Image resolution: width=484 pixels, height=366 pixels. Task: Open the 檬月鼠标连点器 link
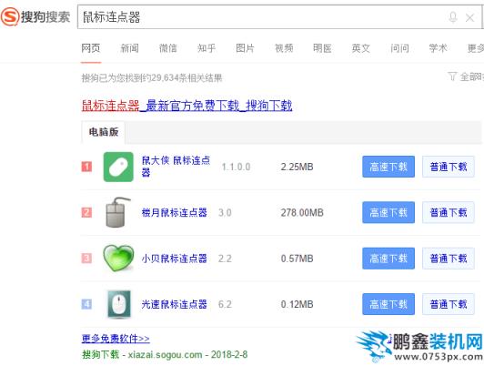(174, 212)
